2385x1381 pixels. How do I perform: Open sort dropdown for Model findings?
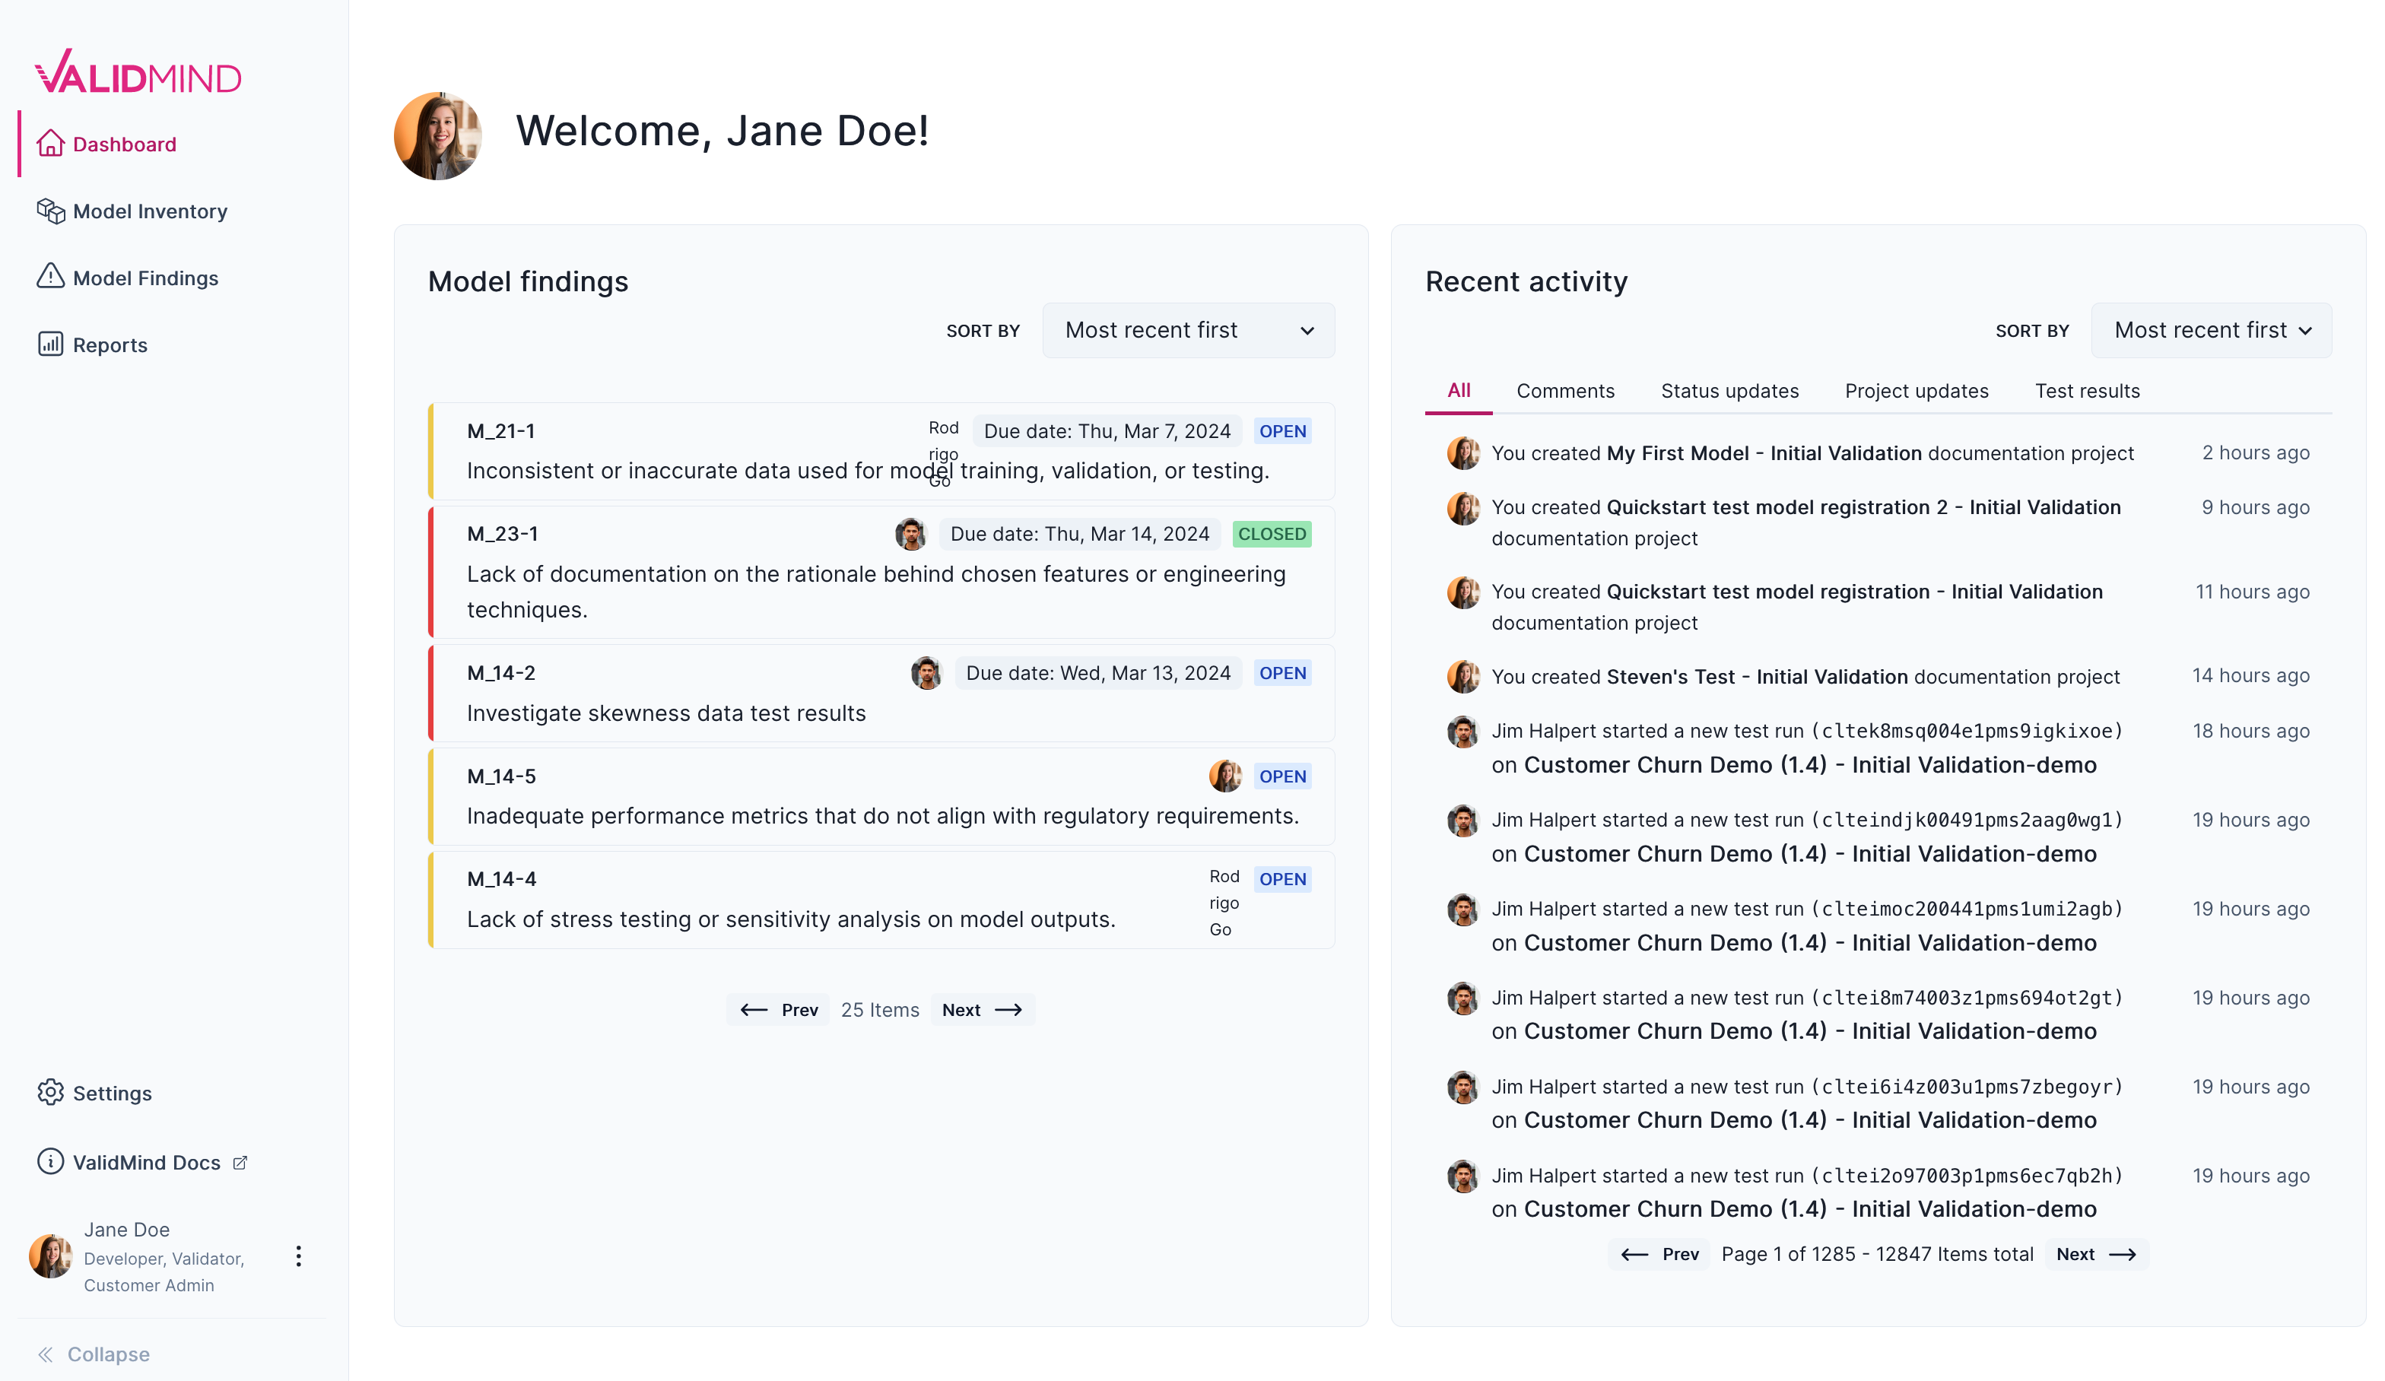(1188, 330)
